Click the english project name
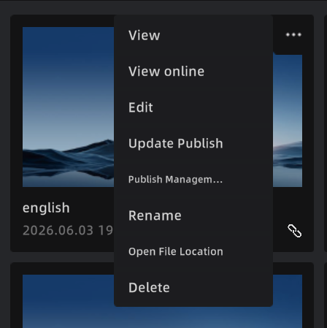This screenshot has height=328, width=327. click(x=46, y=208)
